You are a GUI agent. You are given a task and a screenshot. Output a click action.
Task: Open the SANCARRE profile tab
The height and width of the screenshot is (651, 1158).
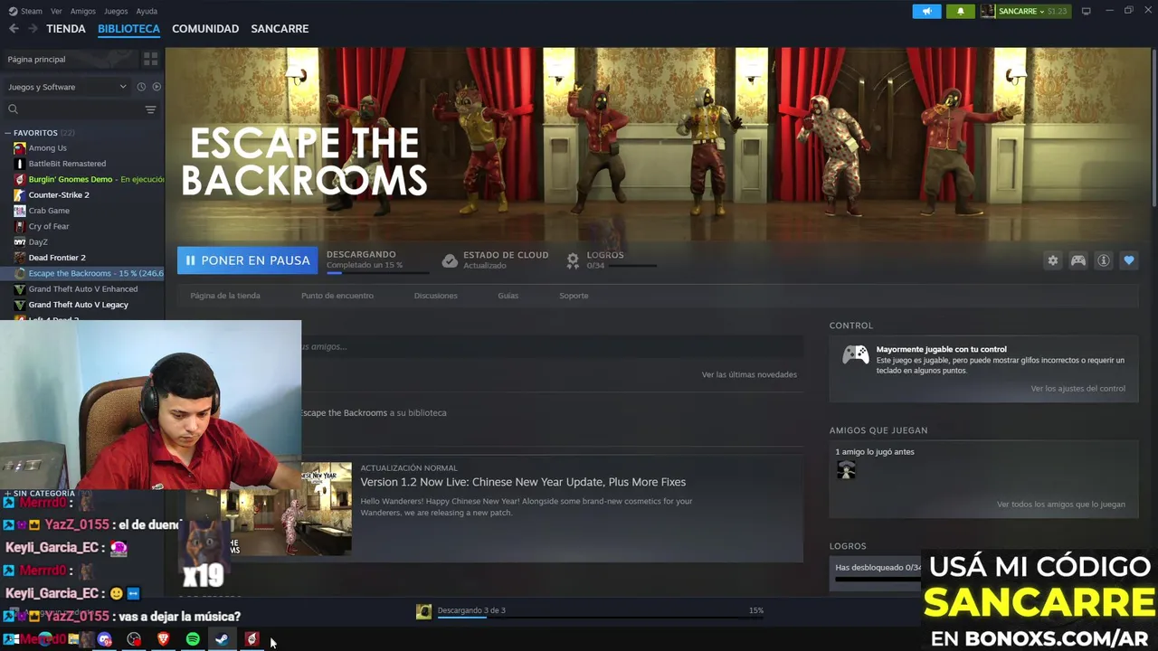[x=280, y=29]
